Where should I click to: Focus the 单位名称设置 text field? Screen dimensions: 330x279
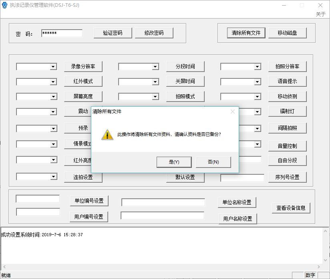click(x=163, y=203)
